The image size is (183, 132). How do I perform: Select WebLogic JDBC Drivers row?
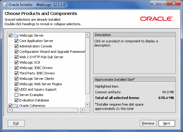coord(36,68)
